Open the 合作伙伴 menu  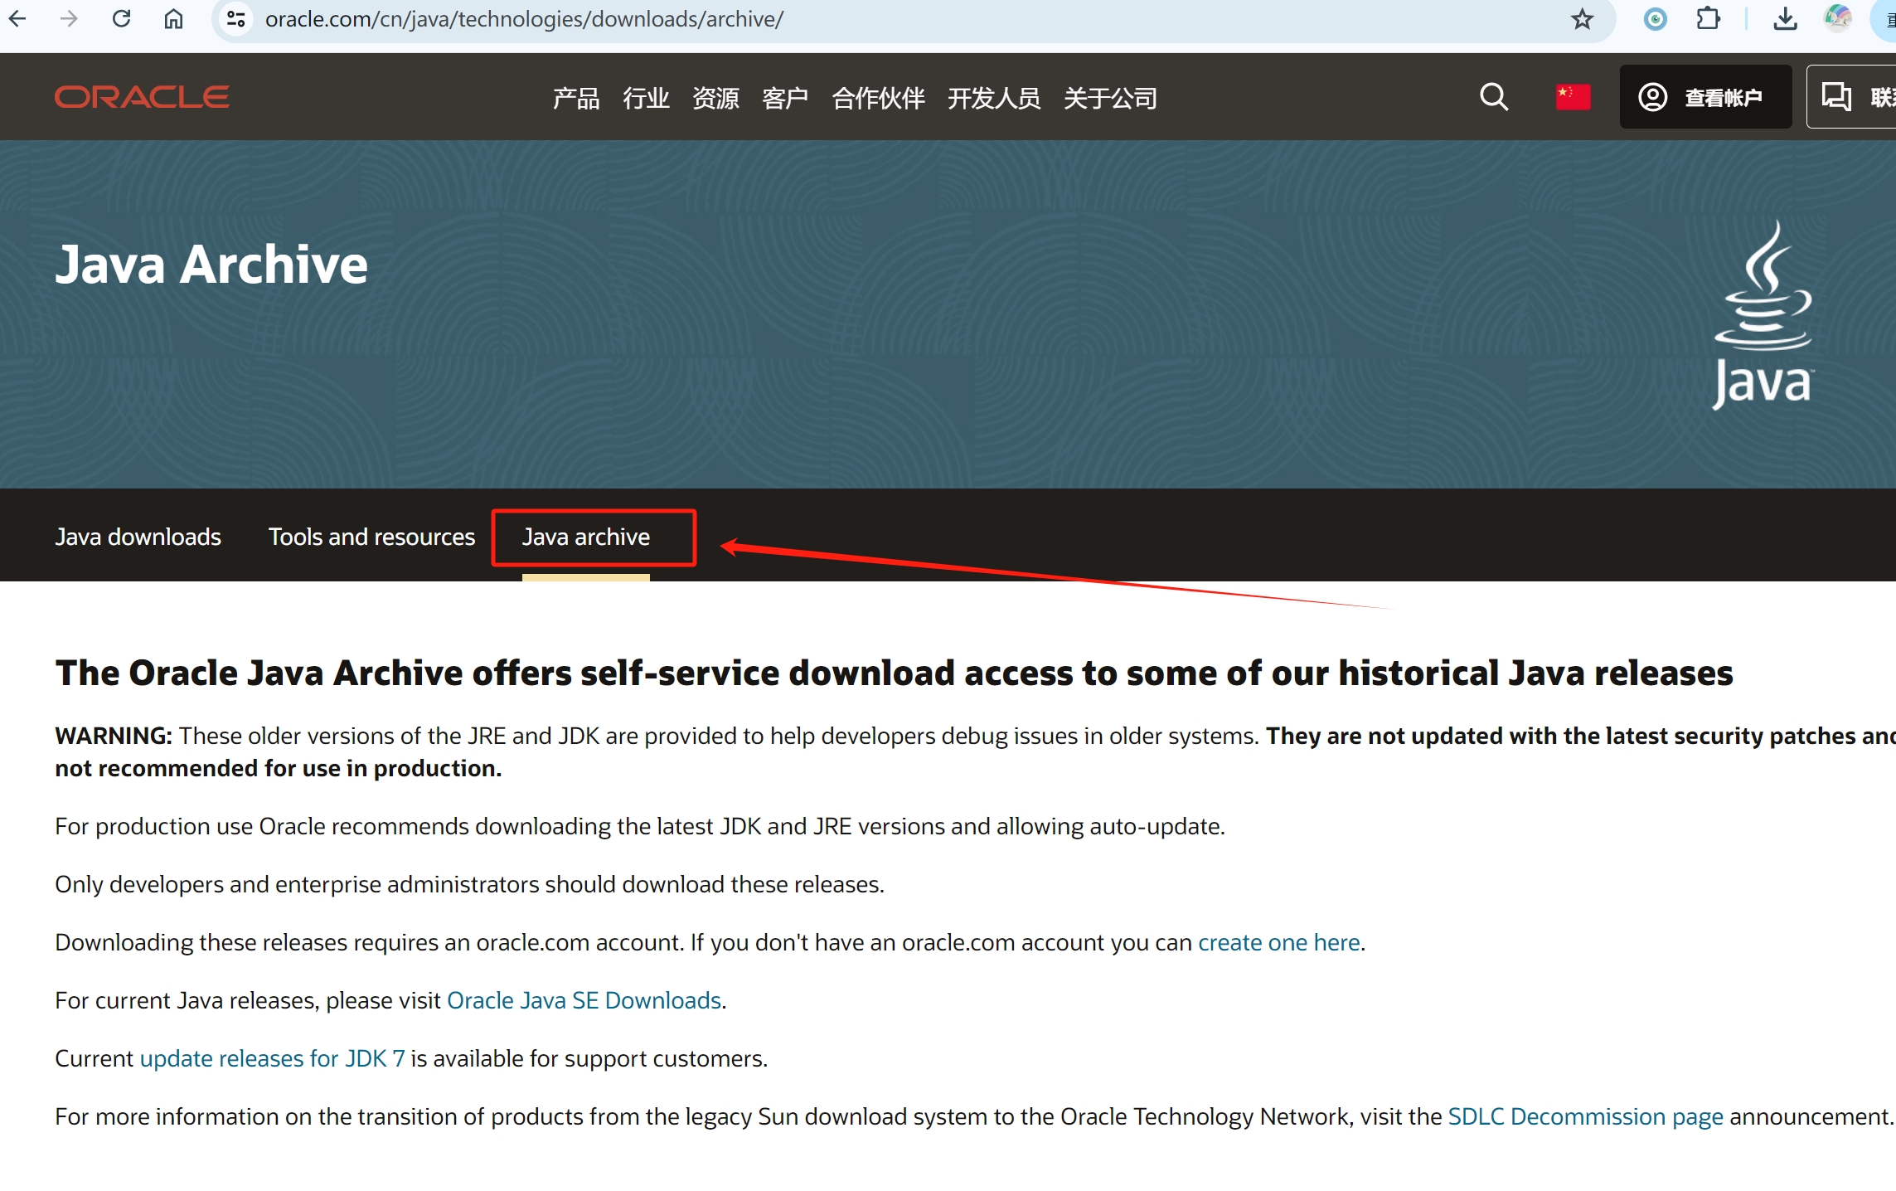[x=878, y=98]
